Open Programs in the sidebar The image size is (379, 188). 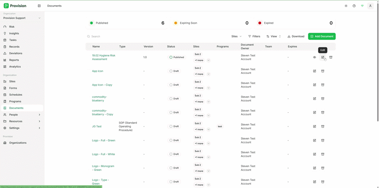click(x=22, y=101)
